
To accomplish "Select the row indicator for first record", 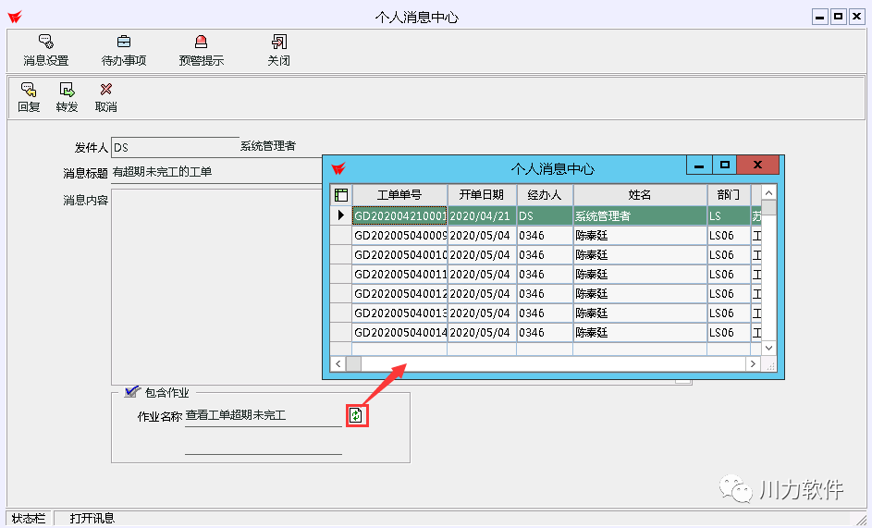I will (x=340, y=215).
